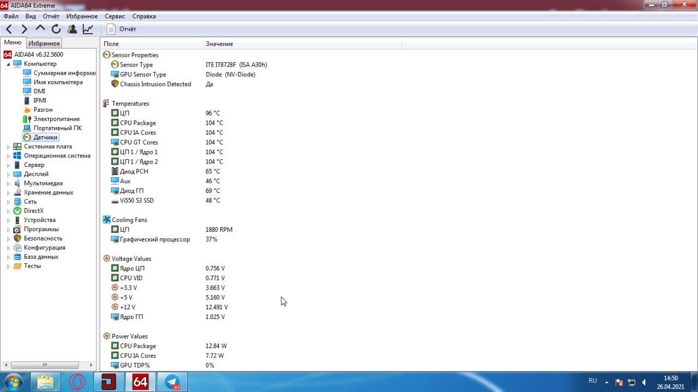
Task: Click the Поле column header
Action: pyautogui.click(x=152, y=44)
